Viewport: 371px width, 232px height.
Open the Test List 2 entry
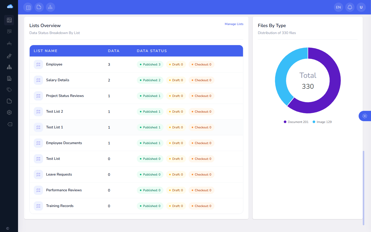pos(54,111)
